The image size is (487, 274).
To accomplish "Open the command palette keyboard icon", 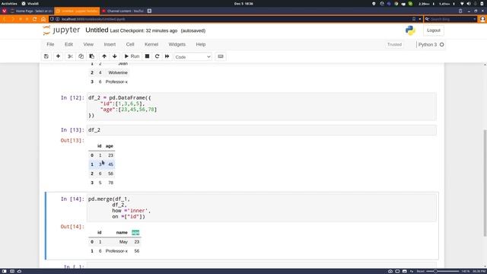I will (x=221, y=56).
